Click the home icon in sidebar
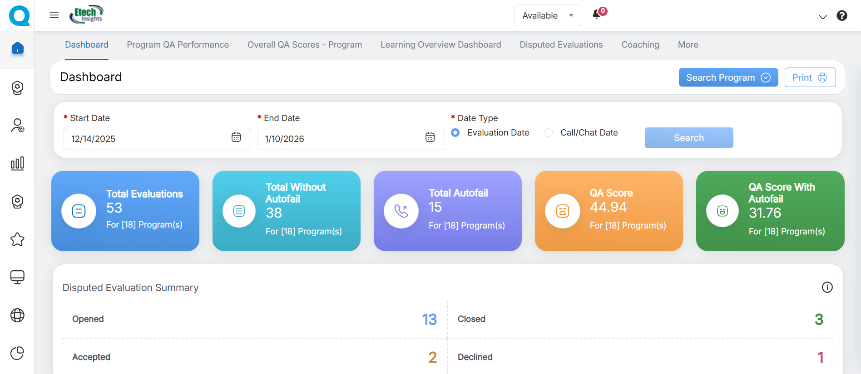 point(17,49)
